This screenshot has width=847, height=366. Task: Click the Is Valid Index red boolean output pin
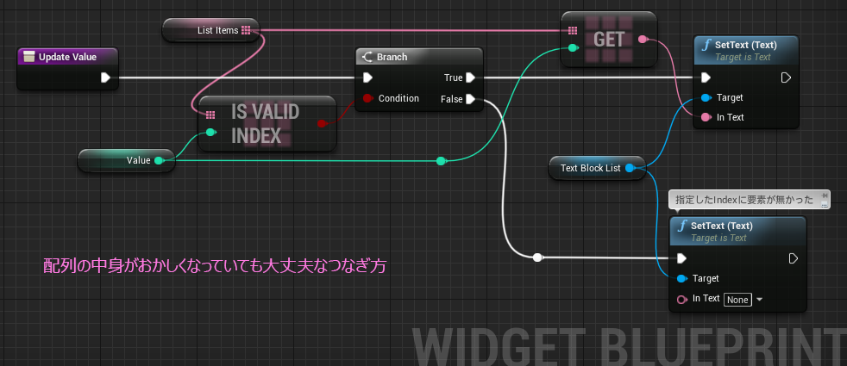322,123
